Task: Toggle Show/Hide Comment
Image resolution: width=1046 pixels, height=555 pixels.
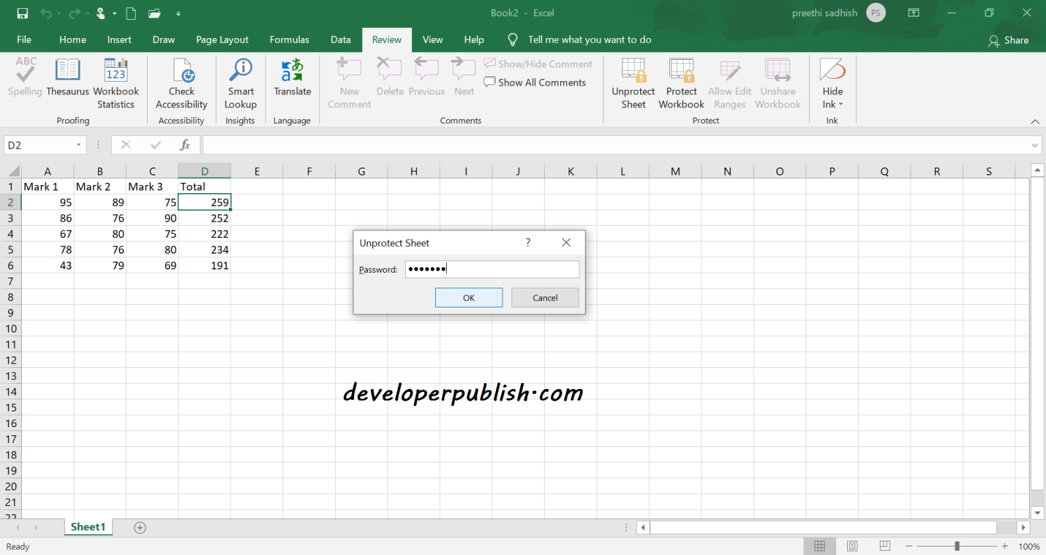Action: (538, 63)
